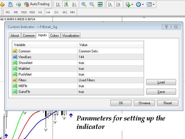The width and height of the screenshot is (185, 139).
Task: Toggle the chart shift icon
Action: click(118, 4)
